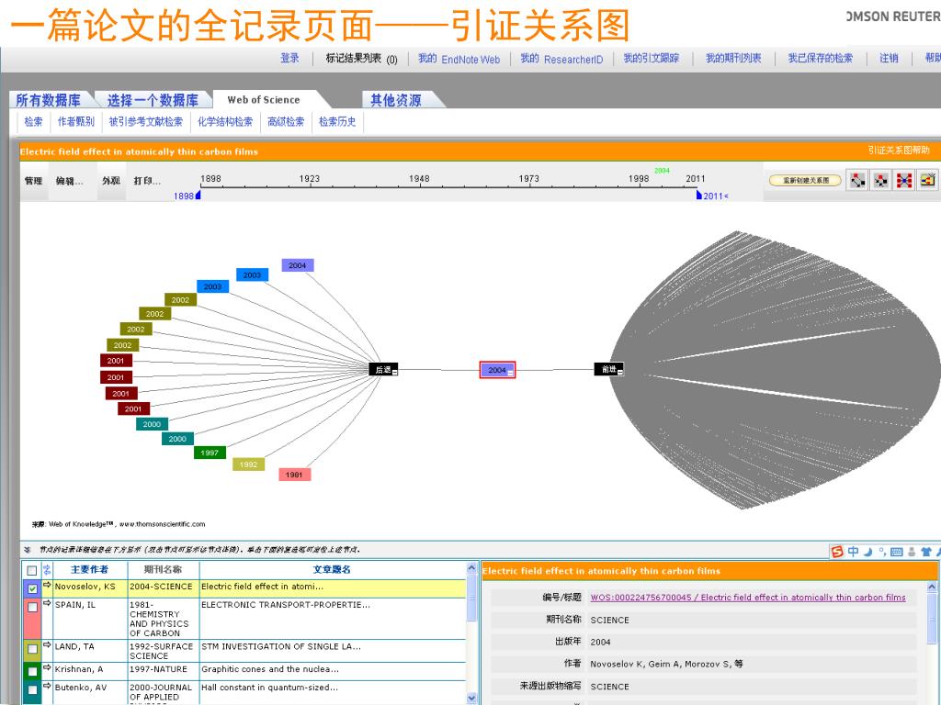Open 我的 ResearcherID link
Screen dimensions: 941x705
(x=561, y=58)
